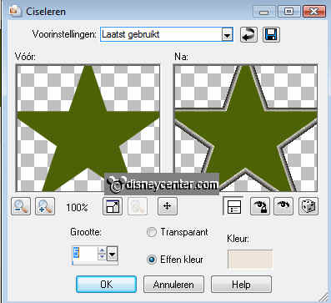The height and width of the screenshot is (303, 331).
Task: Zoom in using the plus magnifier icon
Action: tap(45, 206)
